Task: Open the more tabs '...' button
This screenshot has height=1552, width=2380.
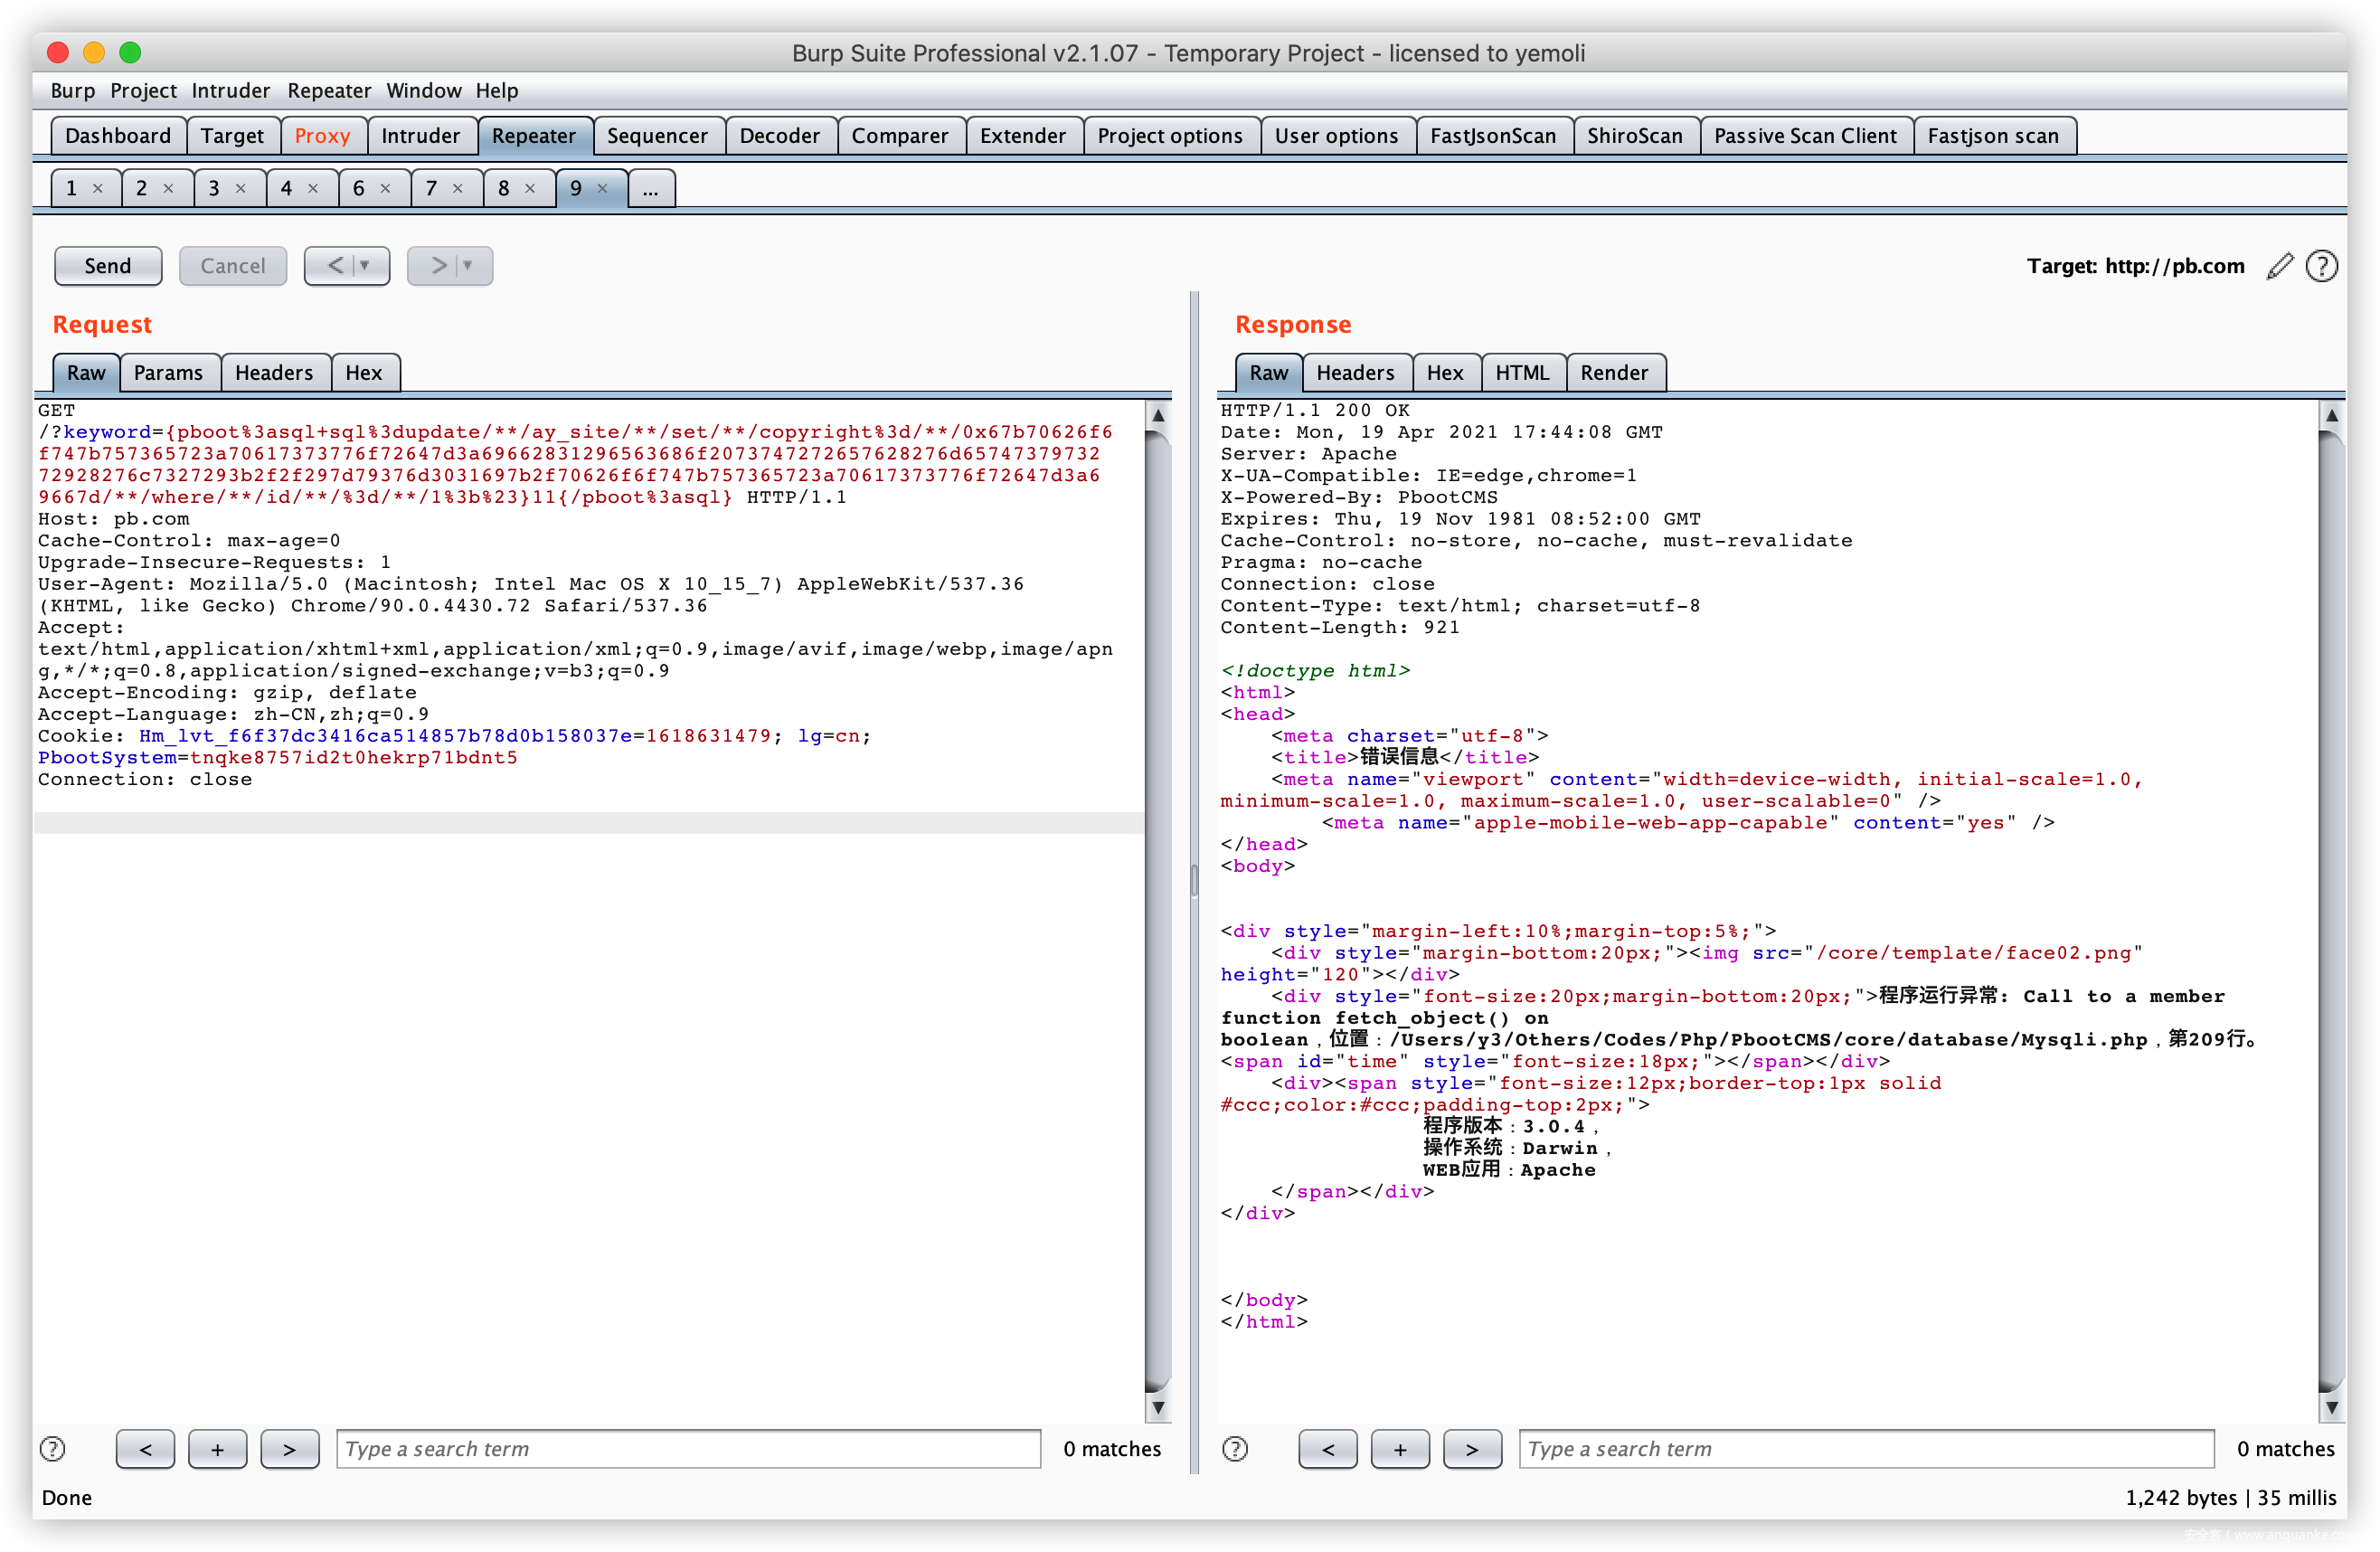Action: coord(651,188)
